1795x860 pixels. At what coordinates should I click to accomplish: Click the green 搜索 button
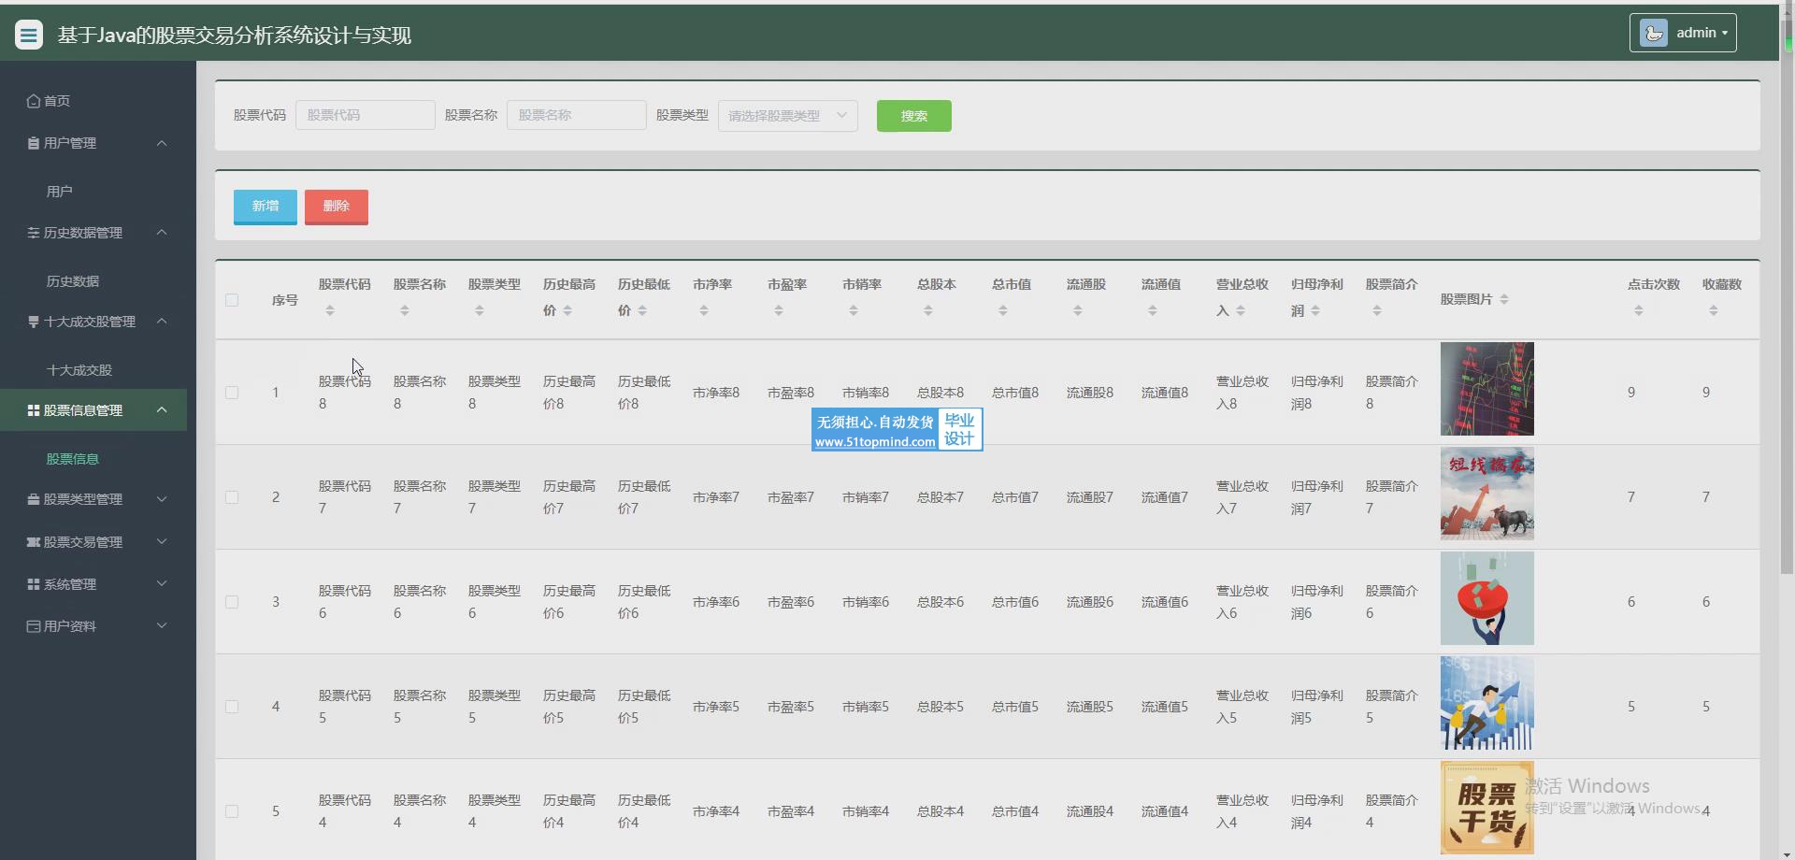(x=914, y=116)
